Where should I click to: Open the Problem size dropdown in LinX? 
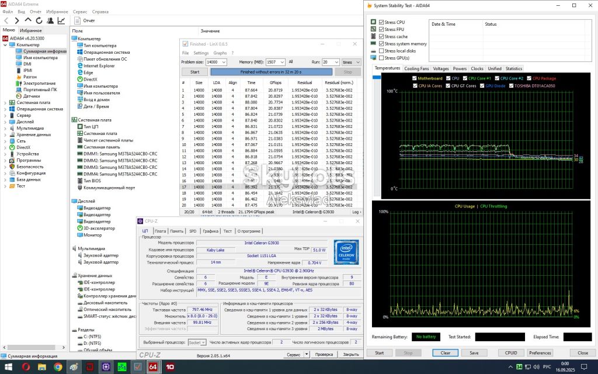click(224, 62)
